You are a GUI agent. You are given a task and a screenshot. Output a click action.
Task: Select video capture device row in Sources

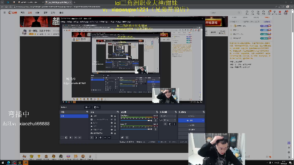103,133
